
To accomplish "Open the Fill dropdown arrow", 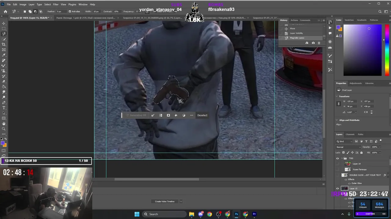I will (x=380, y=152).
